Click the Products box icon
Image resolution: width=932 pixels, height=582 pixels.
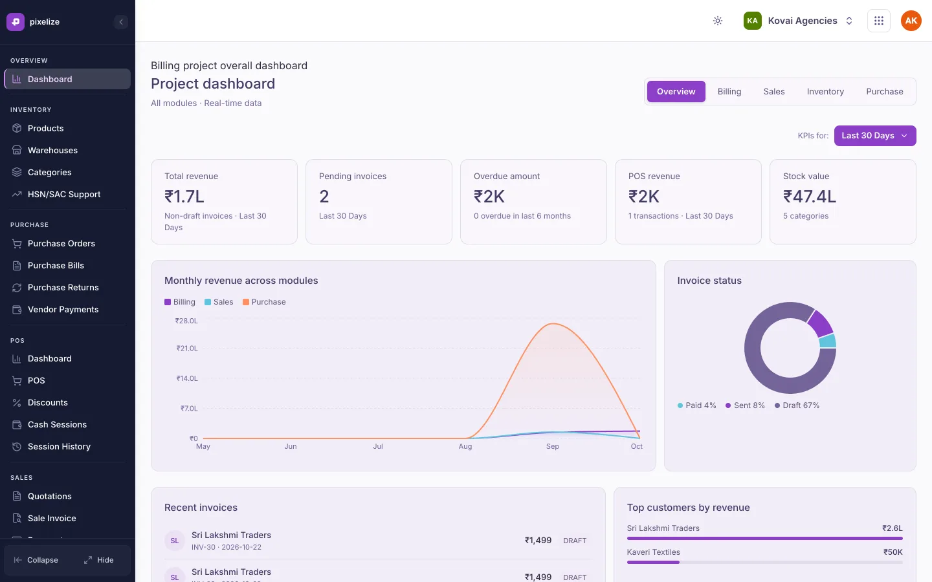[x=17, y=128]
